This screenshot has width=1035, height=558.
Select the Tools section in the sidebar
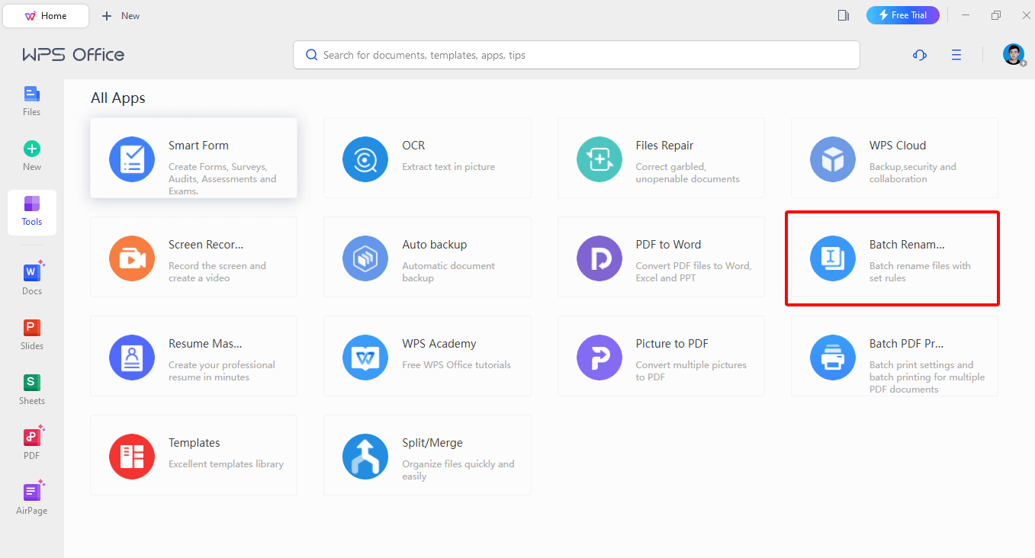pyautogui.click(x=31, y=211)
